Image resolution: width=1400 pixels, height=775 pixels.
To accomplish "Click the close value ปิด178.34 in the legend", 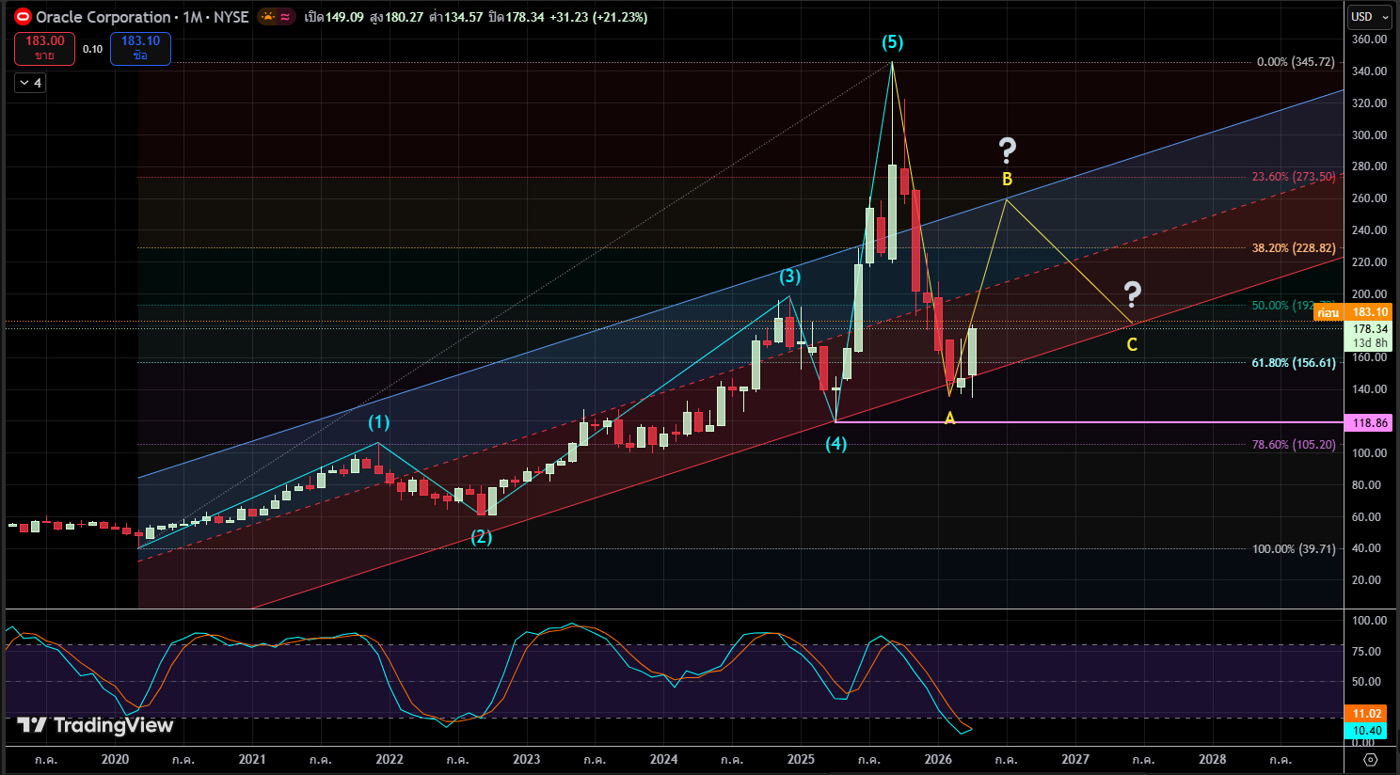I will pos(517,17).
